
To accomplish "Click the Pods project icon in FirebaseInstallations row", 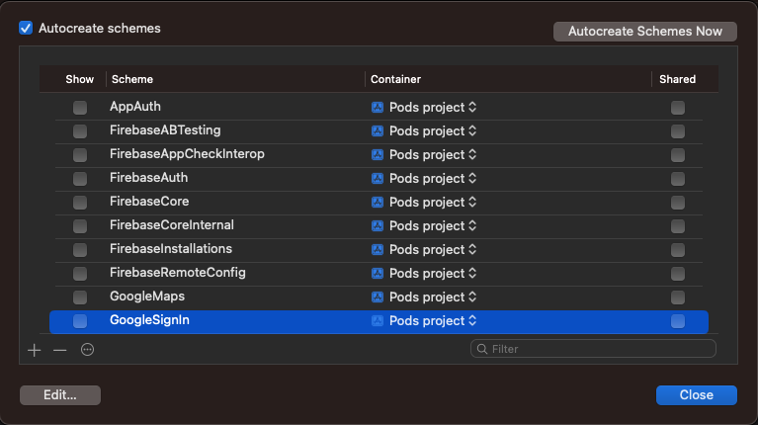I will click(x=378, y=249).
